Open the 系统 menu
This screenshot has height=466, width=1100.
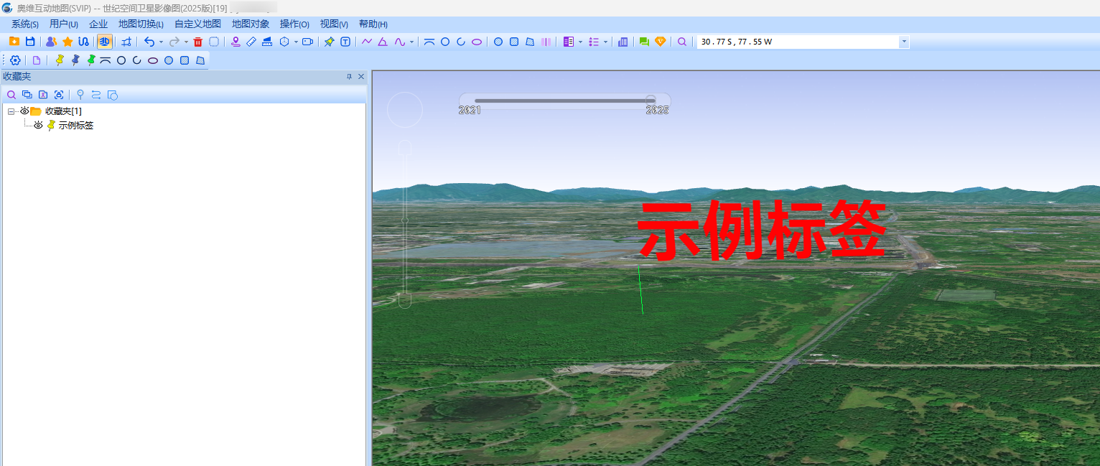25,24
